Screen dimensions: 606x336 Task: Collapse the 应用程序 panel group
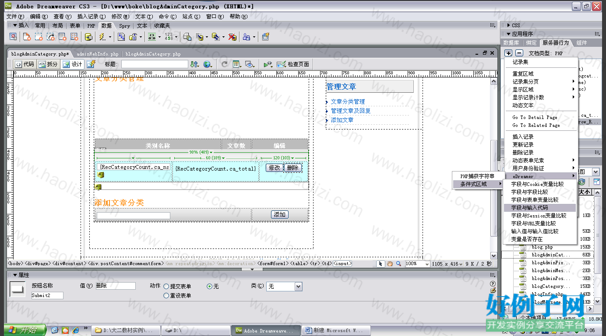[x=509, y=34]
